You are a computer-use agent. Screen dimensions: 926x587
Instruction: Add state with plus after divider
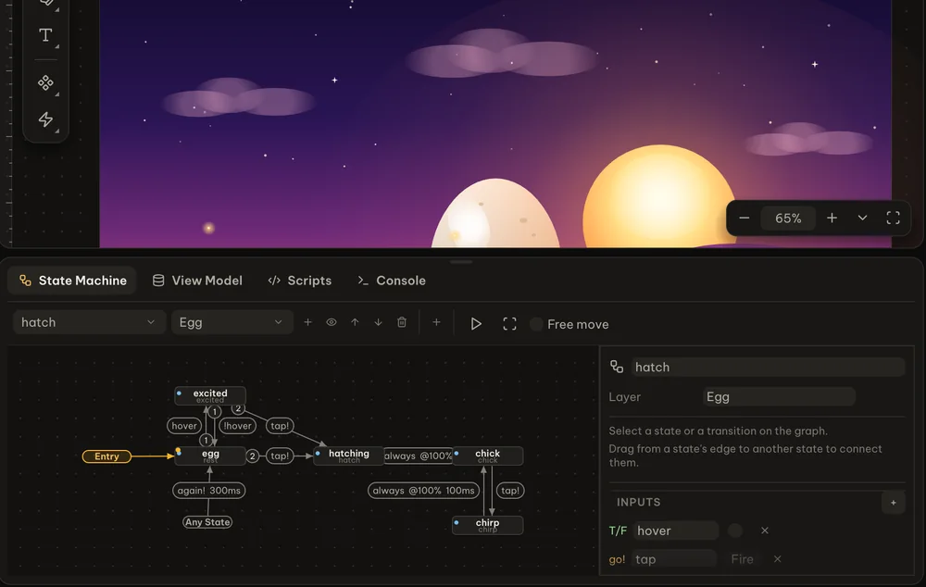436,322
